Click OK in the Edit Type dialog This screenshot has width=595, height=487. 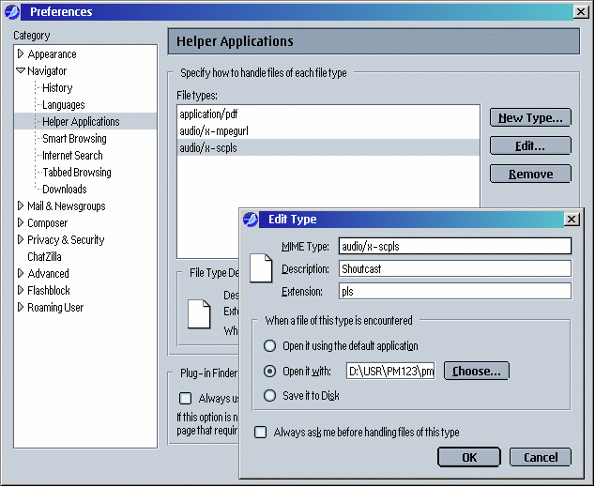pos(468,458)
